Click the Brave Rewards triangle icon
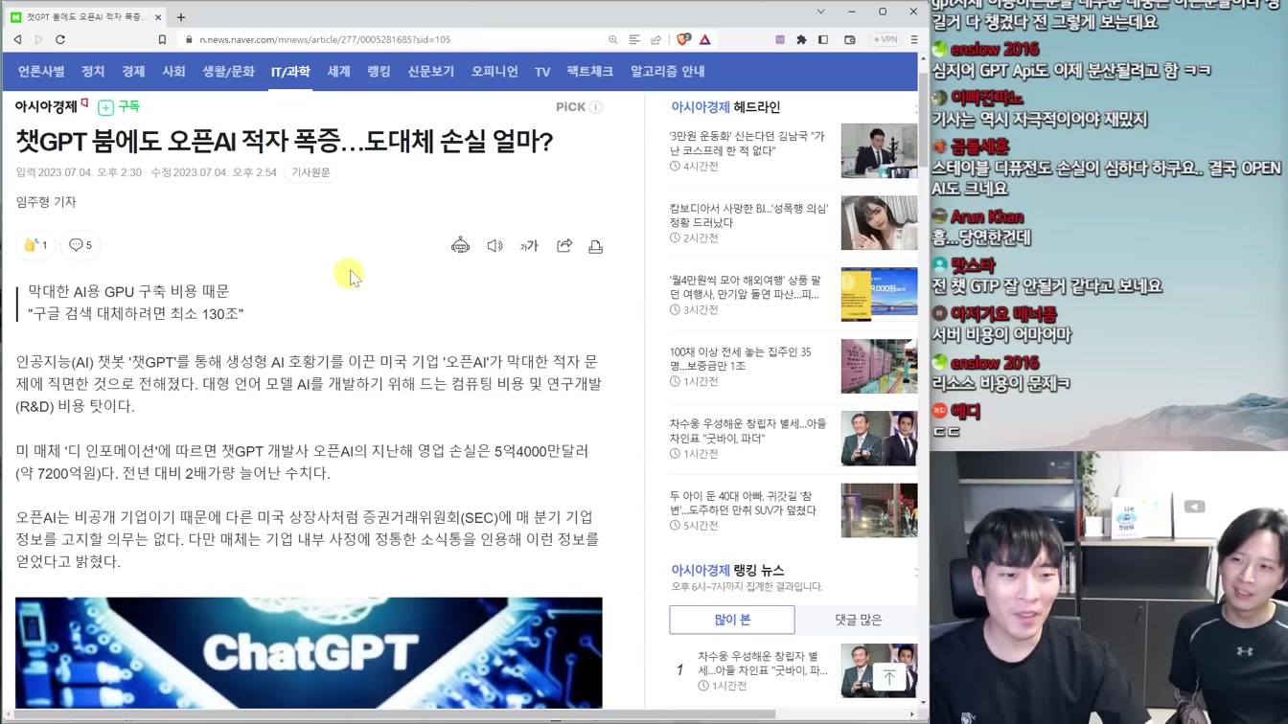This screenshot has height=724, width=1288. 705,39
